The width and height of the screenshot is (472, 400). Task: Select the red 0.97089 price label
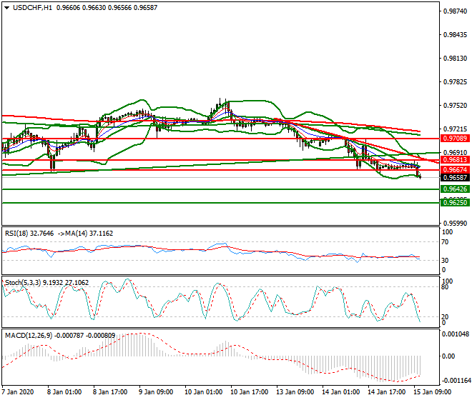(454, 138)
